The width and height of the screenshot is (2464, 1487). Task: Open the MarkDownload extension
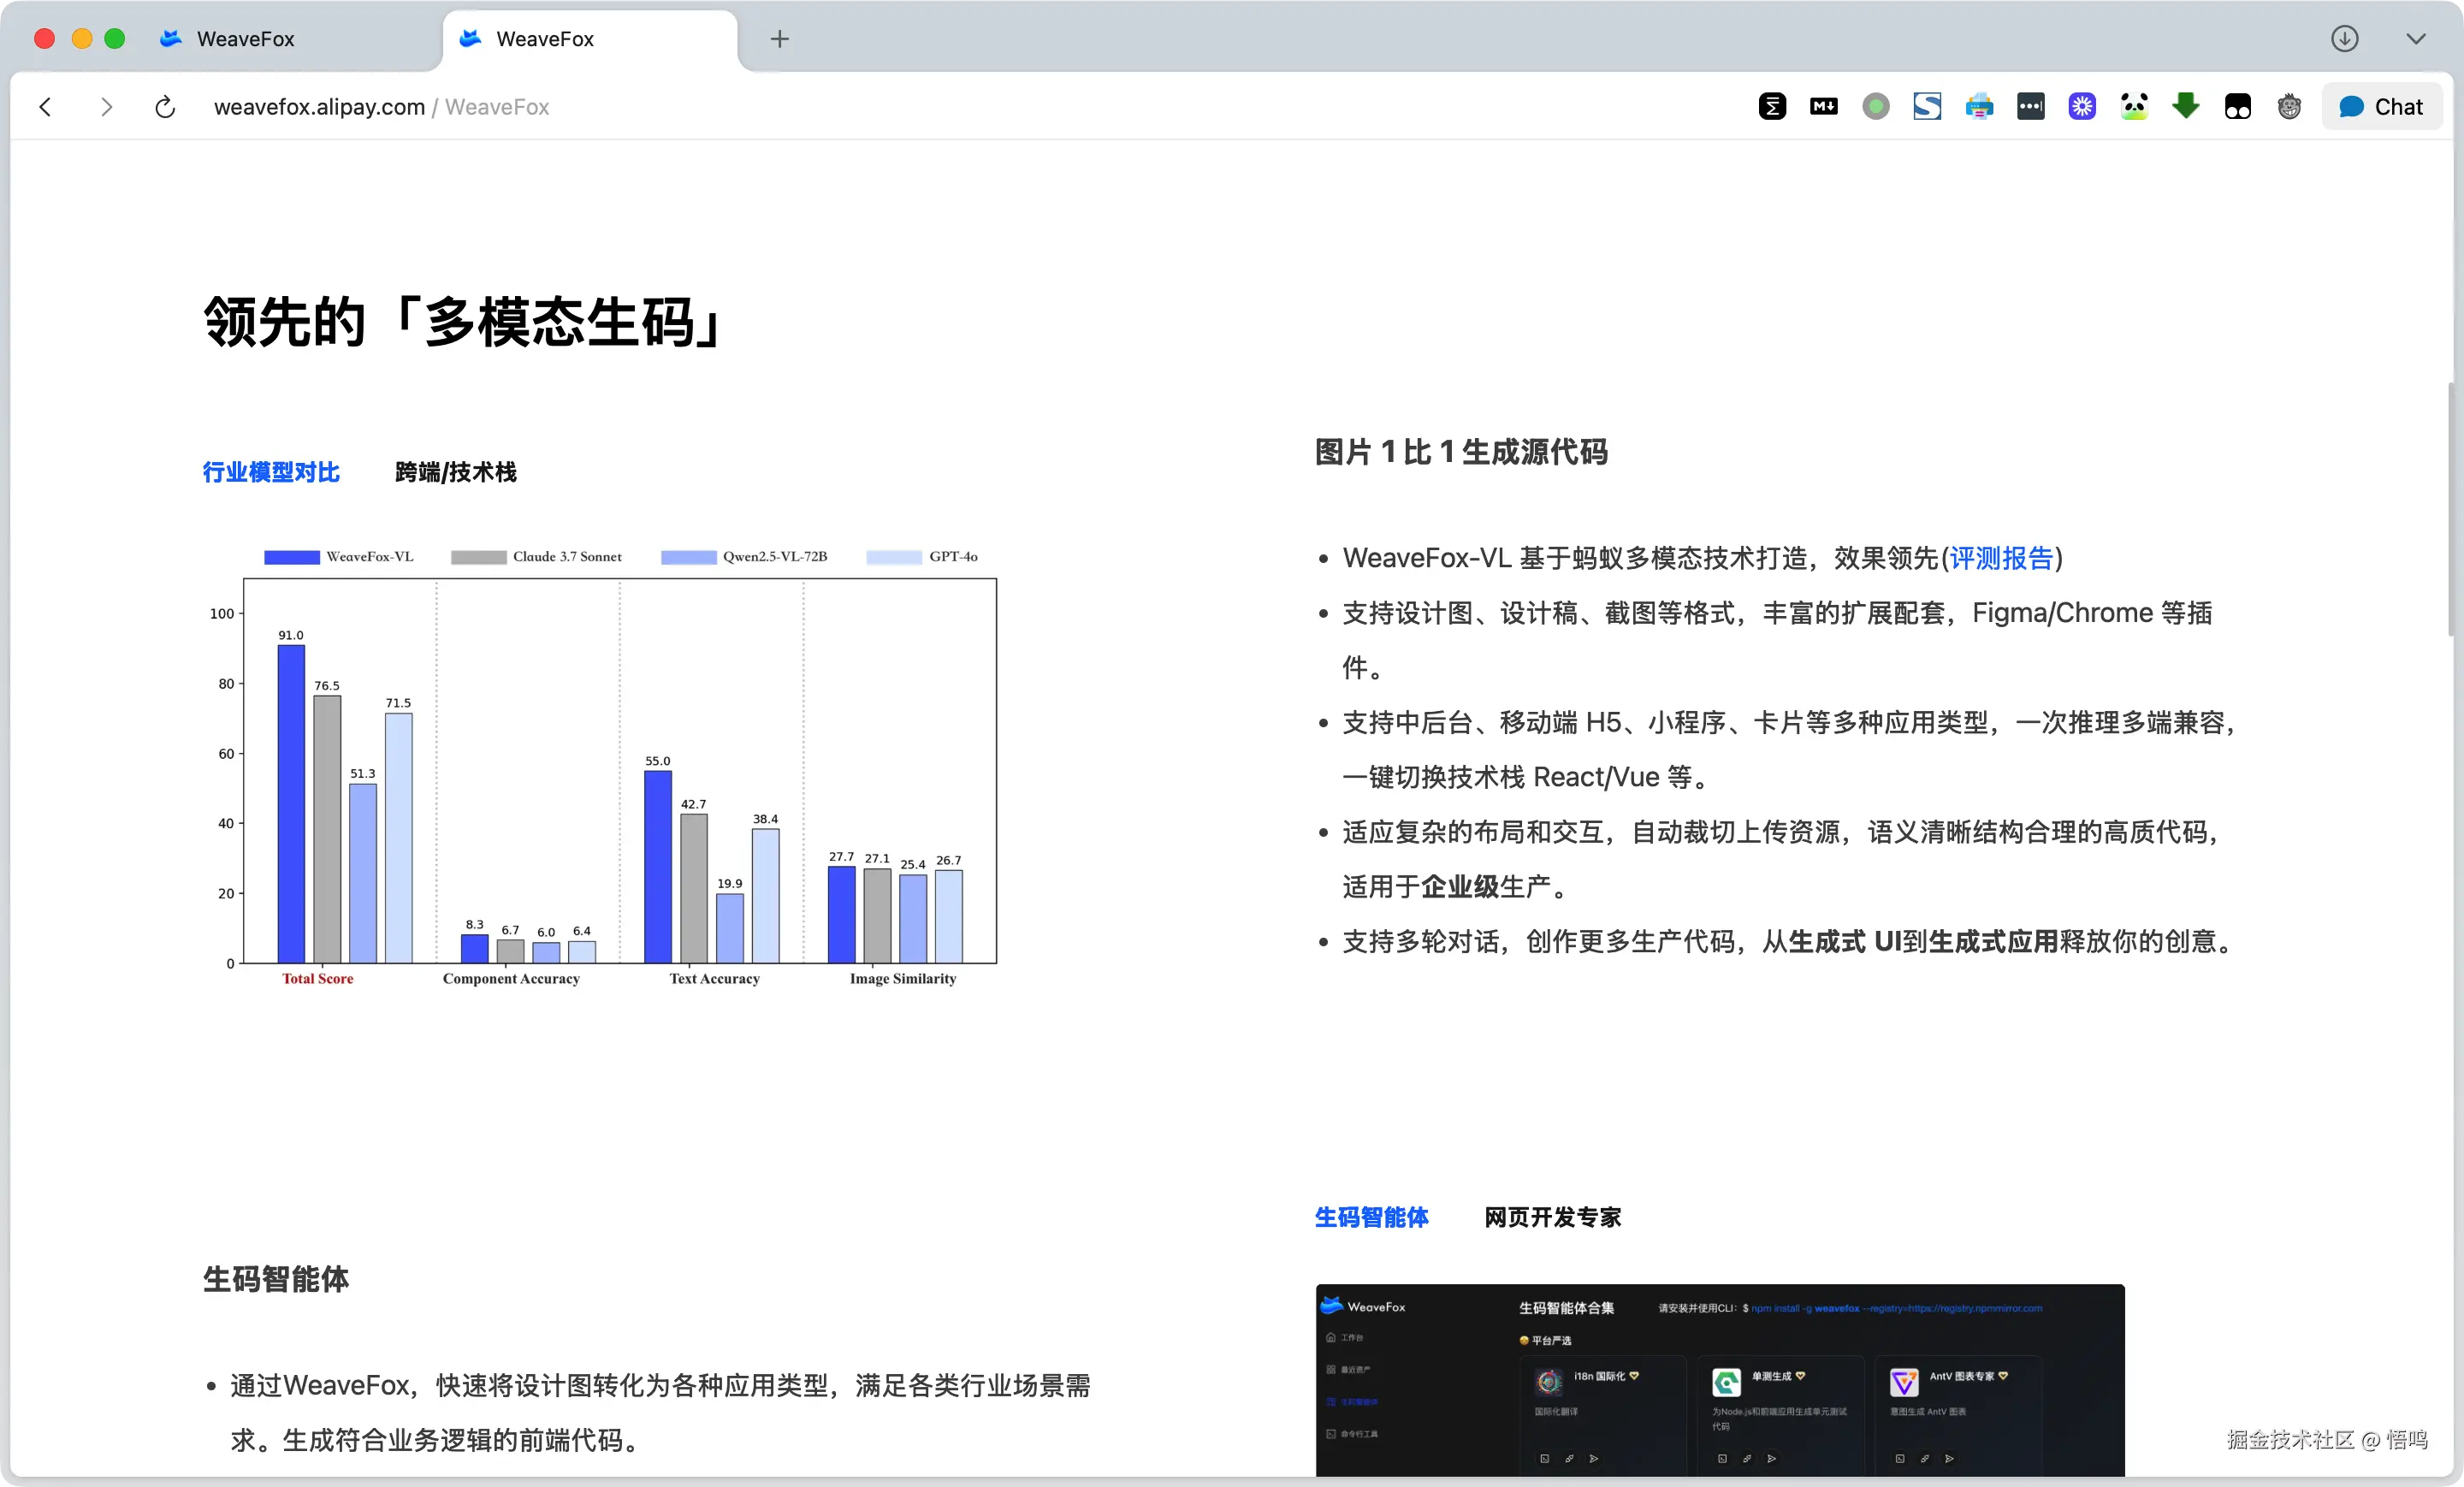[x=1824, y=105]
